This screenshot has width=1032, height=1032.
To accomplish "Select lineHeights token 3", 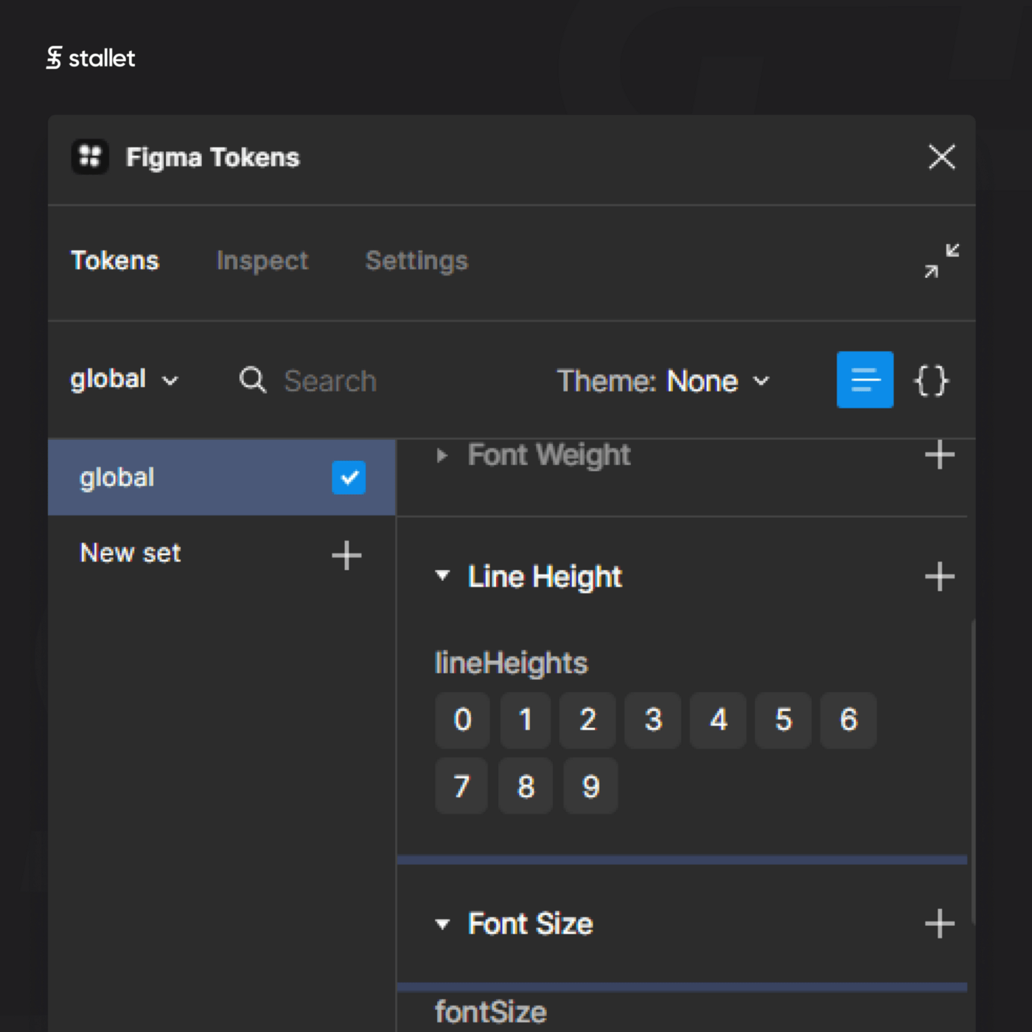I will click(x=653, y=720).
